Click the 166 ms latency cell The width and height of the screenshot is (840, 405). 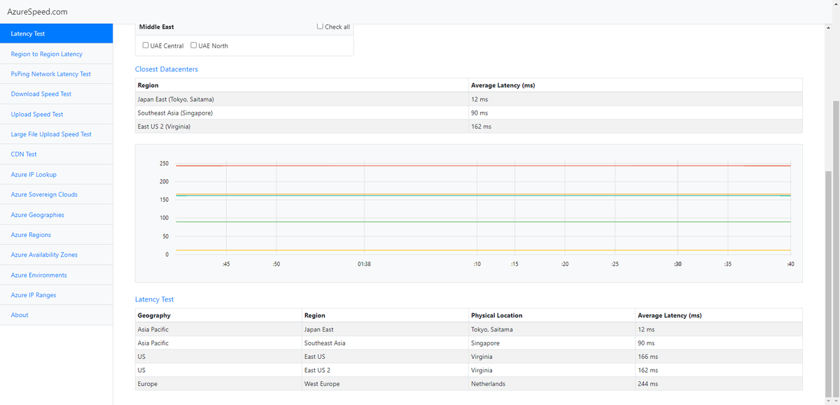[x=719, y=356]
